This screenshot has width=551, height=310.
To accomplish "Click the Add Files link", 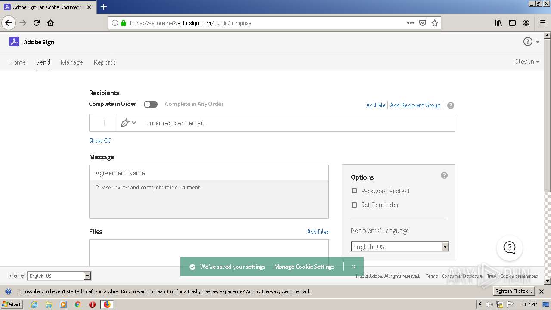I will [318, 232].
